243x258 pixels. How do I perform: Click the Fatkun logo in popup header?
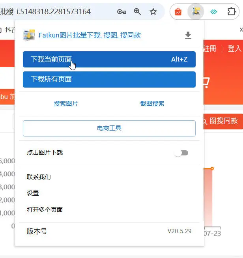[x=29, y=35]
